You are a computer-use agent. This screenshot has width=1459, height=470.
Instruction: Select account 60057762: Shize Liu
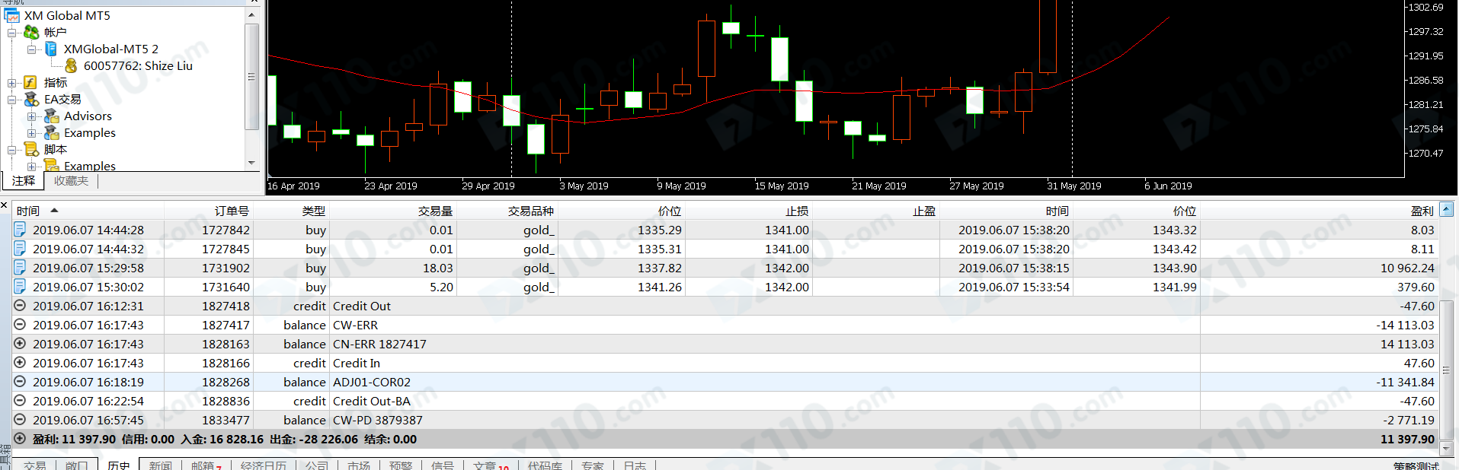(x=138, y=65)
